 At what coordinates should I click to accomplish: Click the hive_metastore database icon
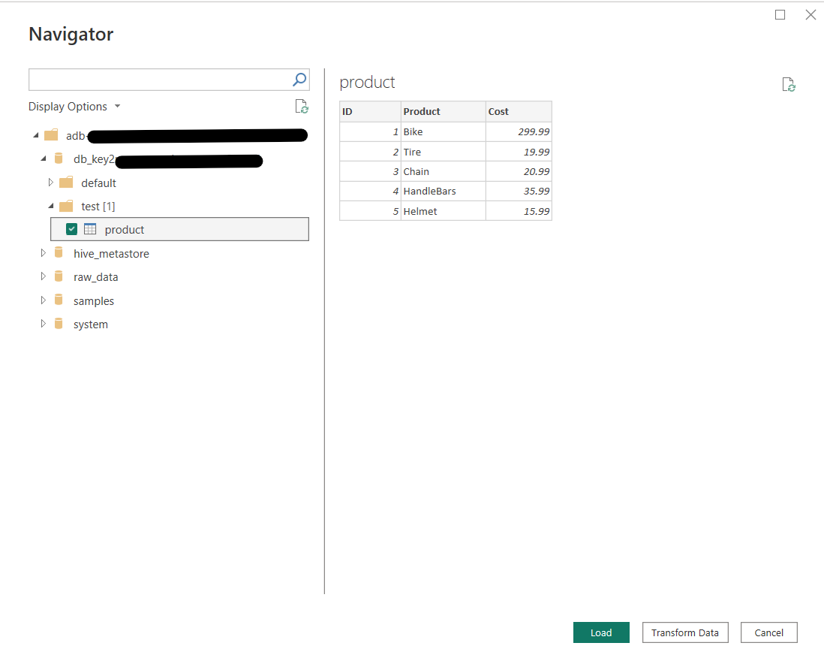(59, 253)
